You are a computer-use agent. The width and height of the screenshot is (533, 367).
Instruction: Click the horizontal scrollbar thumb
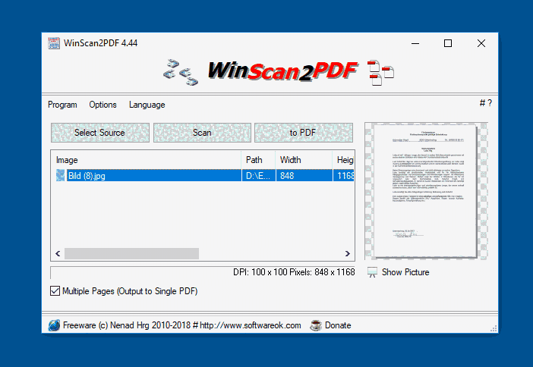pyautogui.click(x=131, y=253)
